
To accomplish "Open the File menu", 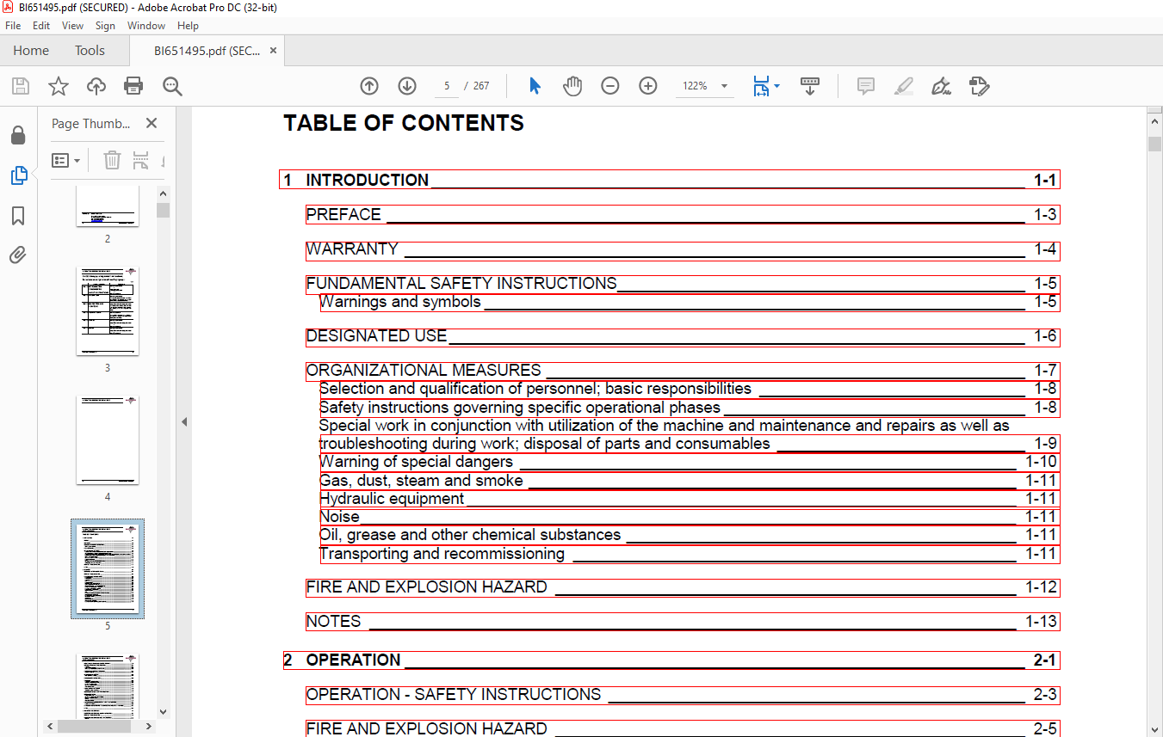I will pos(13,26).
